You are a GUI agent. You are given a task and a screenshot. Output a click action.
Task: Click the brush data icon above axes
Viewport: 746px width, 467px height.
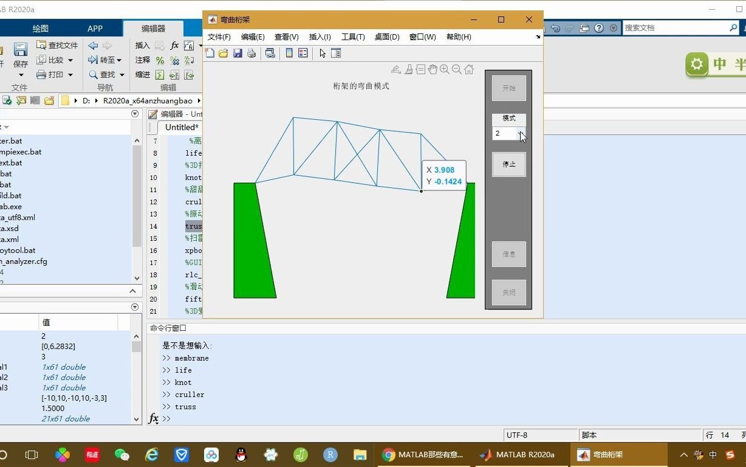(409, 70)
